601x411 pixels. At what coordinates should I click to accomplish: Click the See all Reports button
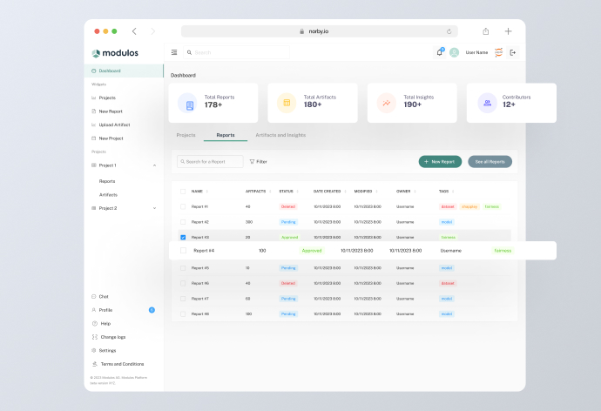[x=490, y=162]
